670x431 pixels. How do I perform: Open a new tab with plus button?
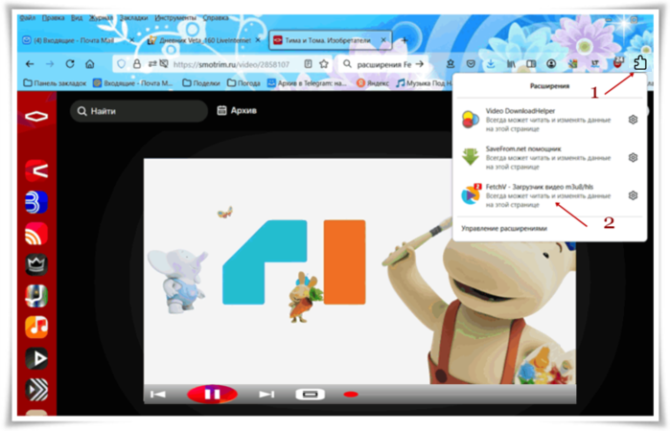[404, 40]
